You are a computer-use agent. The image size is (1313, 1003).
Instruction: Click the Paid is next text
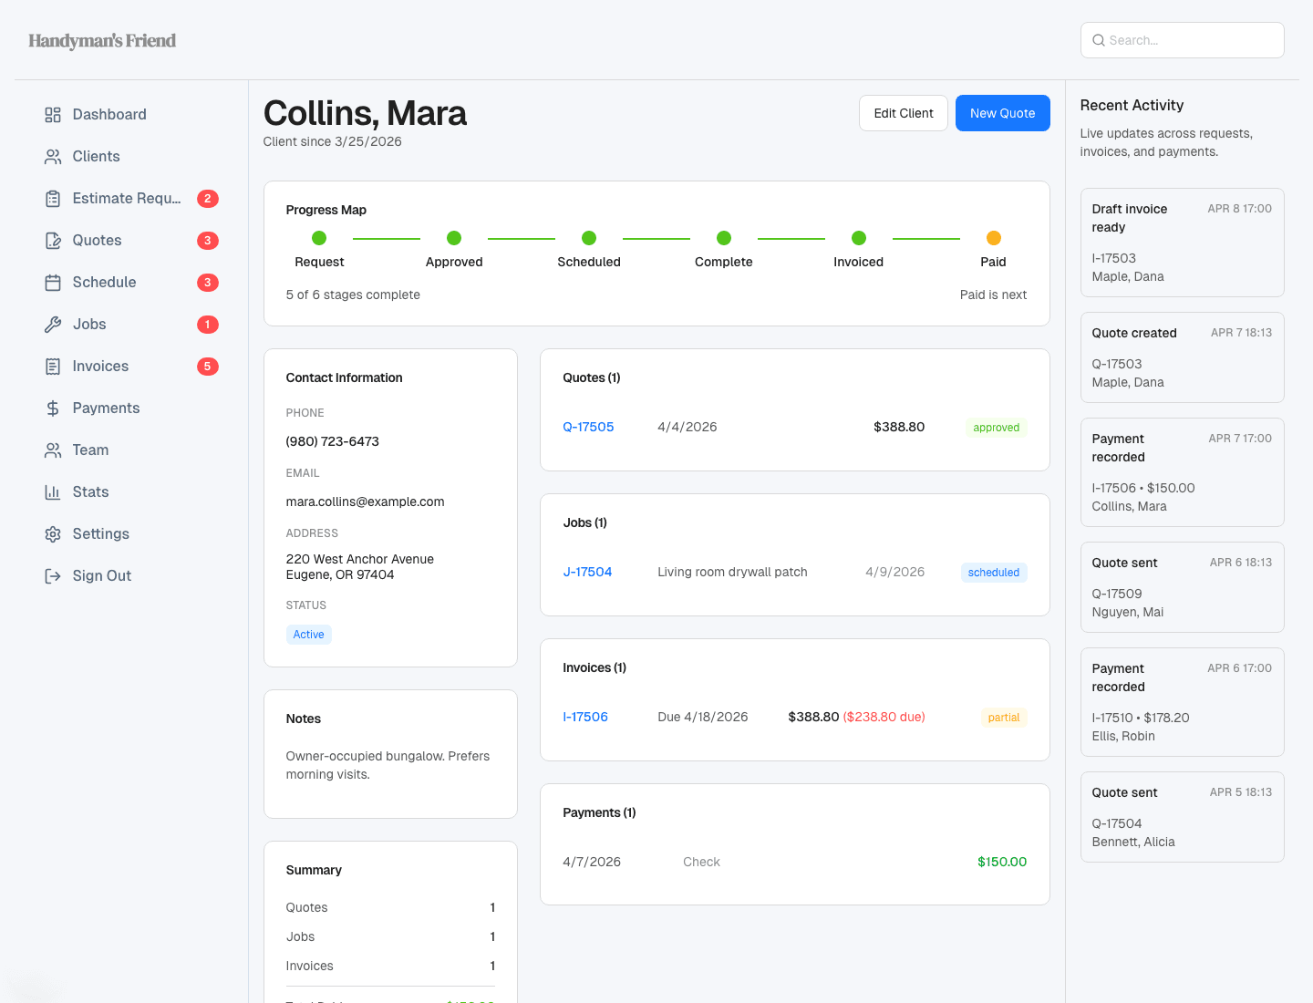pos(994,295)
